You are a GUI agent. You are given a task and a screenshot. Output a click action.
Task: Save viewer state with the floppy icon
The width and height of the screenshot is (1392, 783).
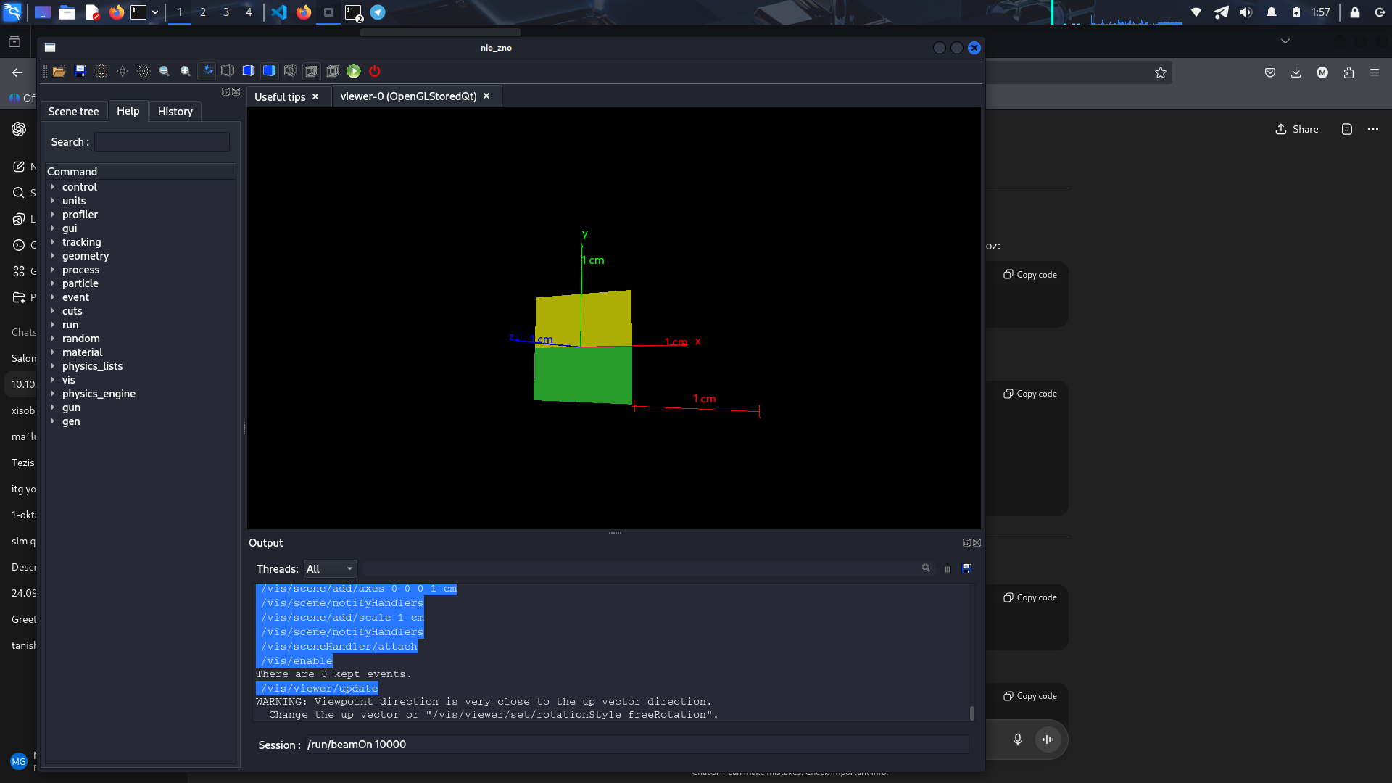tap(80, 71)
